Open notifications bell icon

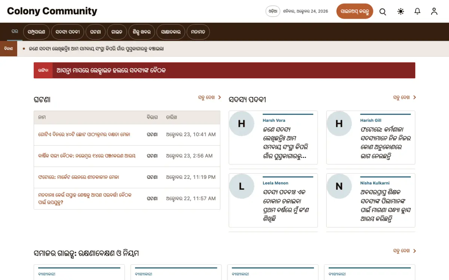point(418,12)
